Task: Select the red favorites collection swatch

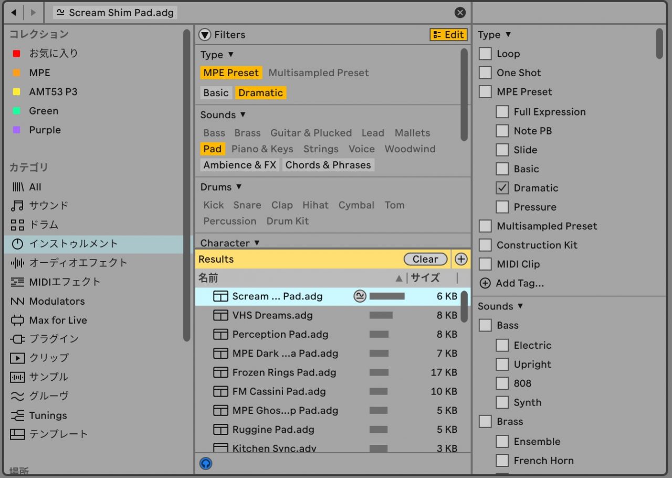Action: (17, 54)
